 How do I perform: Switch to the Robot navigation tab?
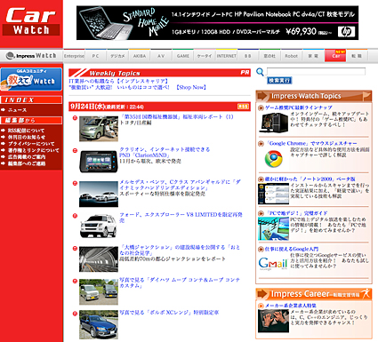291,56
